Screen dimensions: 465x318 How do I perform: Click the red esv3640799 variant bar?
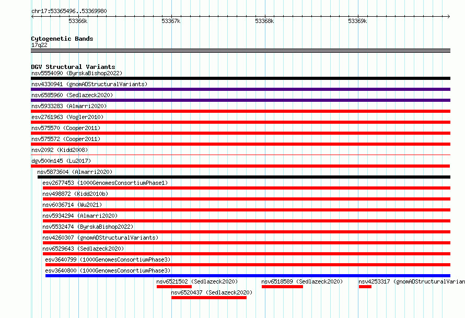point(248,265)
